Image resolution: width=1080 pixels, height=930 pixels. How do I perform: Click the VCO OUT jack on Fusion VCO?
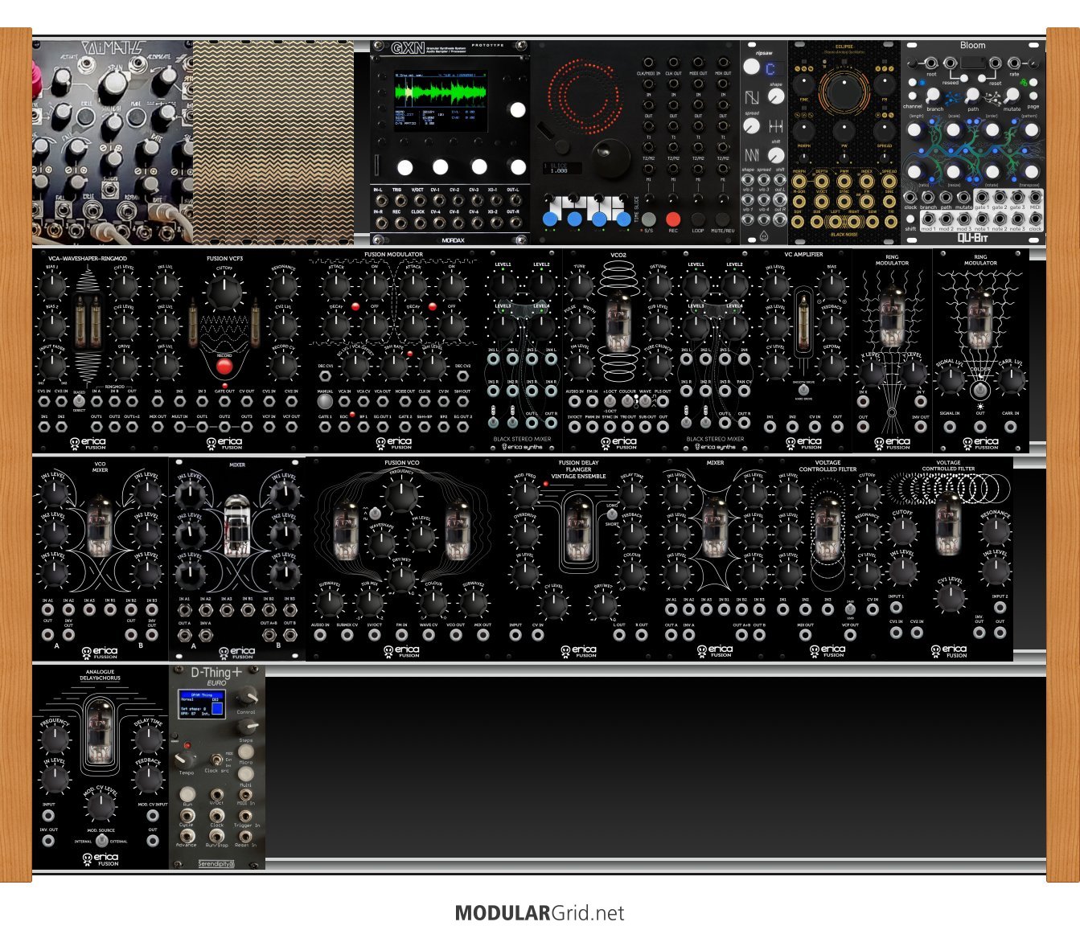(x=455, y=635)
